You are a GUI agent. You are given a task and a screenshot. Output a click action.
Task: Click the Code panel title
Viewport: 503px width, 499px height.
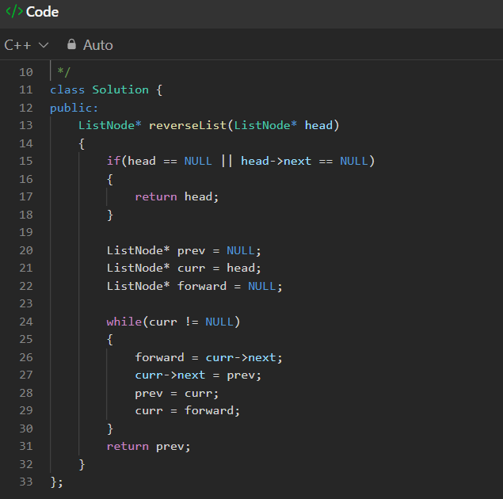(x=42, y=12)
